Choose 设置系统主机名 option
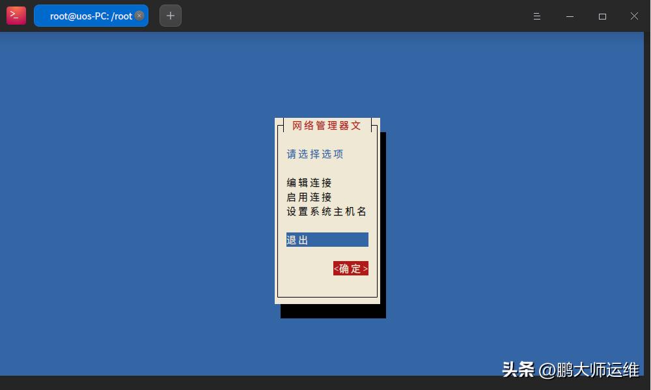This screenshot has height=390, width=651. point(326,211)
